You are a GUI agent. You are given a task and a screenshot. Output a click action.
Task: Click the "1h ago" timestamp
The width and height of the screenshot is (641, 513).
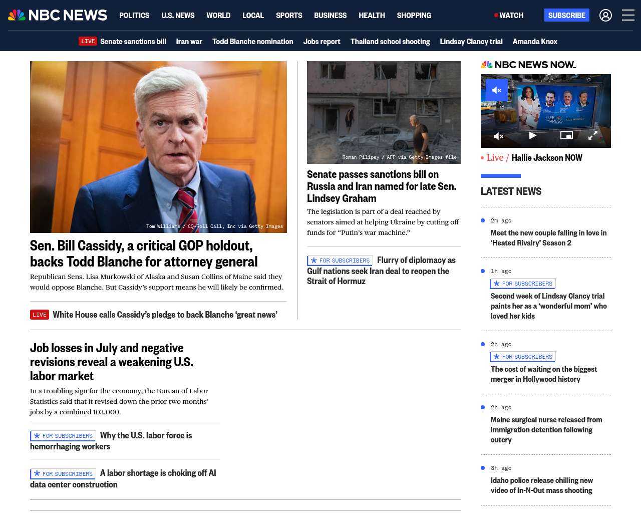pos(501,271)
